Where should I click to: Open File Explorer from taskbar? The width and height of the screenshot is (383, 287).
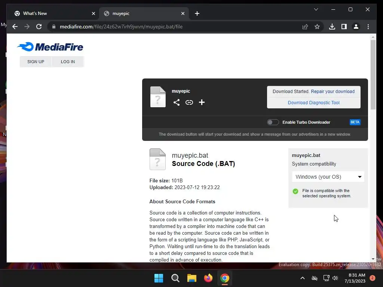coord(192,278)
